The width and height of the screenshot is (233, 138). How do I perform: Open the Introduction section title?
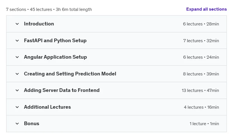39,24
